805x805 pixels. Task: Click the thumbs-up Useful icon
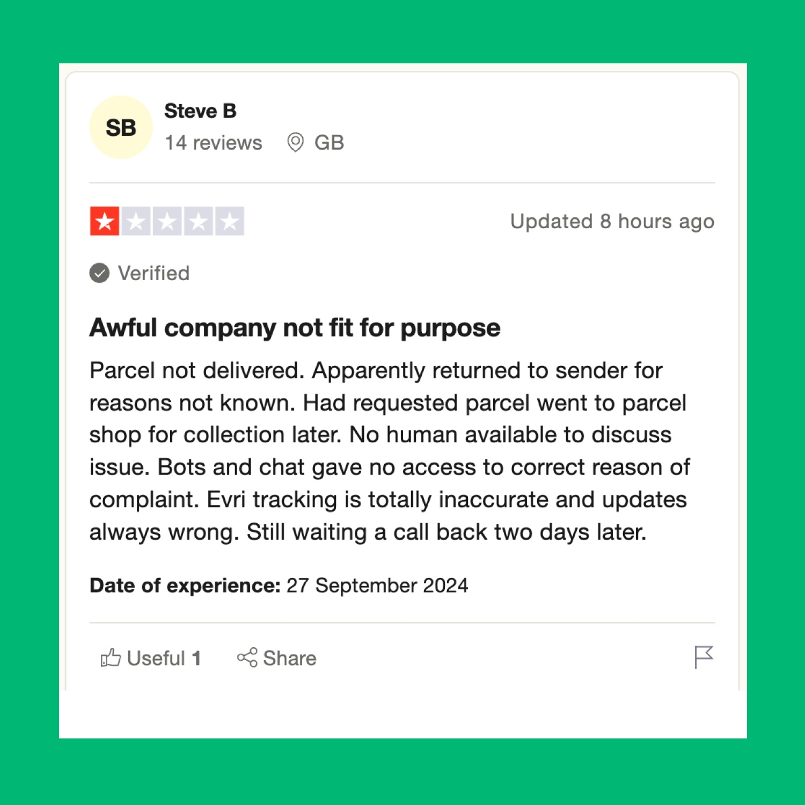coord(111,658)
